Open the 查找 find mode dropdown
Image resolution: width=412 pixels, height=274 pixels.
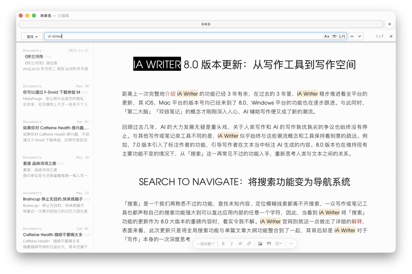[x=32, y=36]
